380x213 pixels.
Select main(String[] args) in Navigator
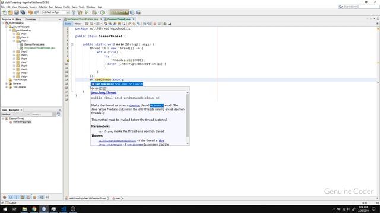(x=22, y=122)
